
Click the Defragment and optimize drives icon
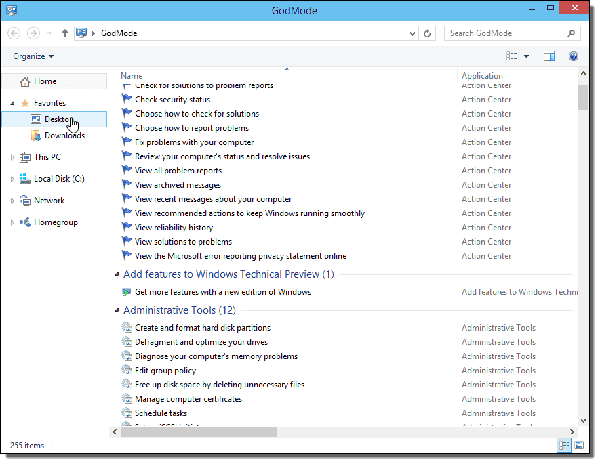[127, 342]
